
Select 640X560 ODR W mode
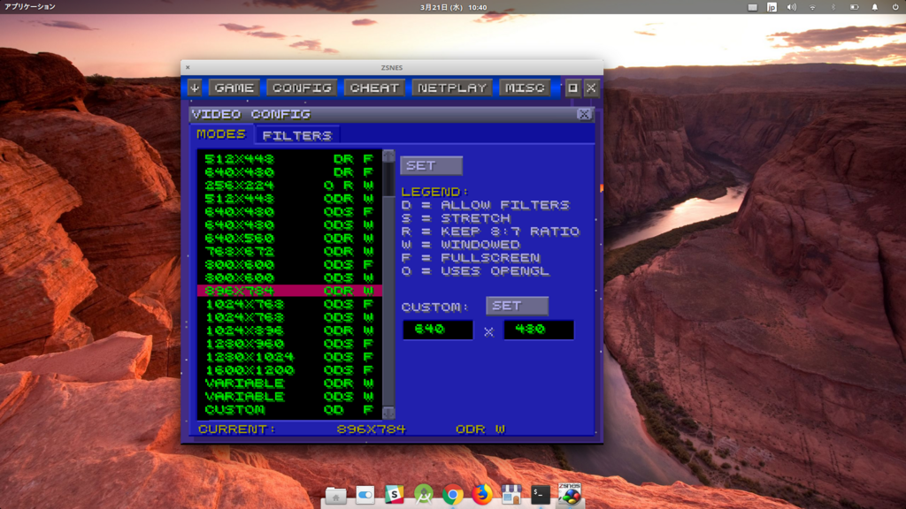[x=289, y=239]
